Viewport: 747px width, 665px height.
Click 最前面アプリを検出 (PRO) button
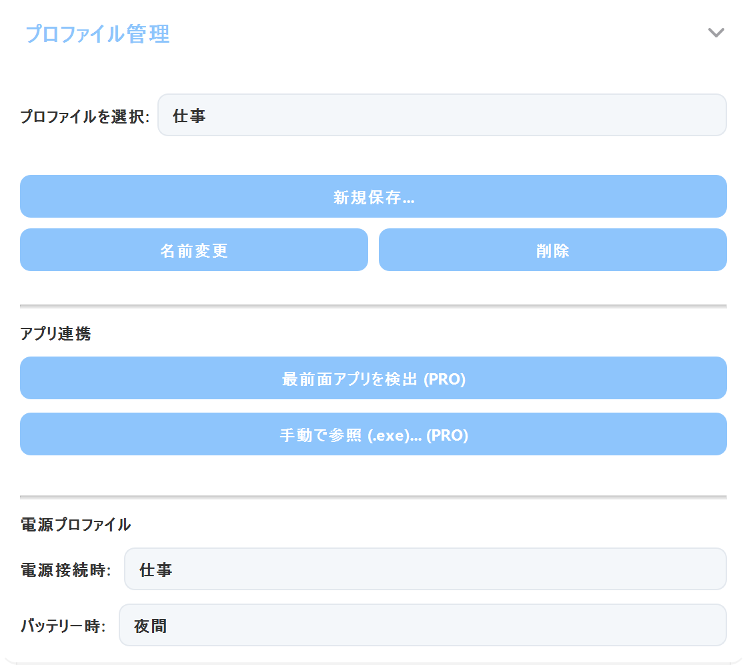tap(373, 379)
